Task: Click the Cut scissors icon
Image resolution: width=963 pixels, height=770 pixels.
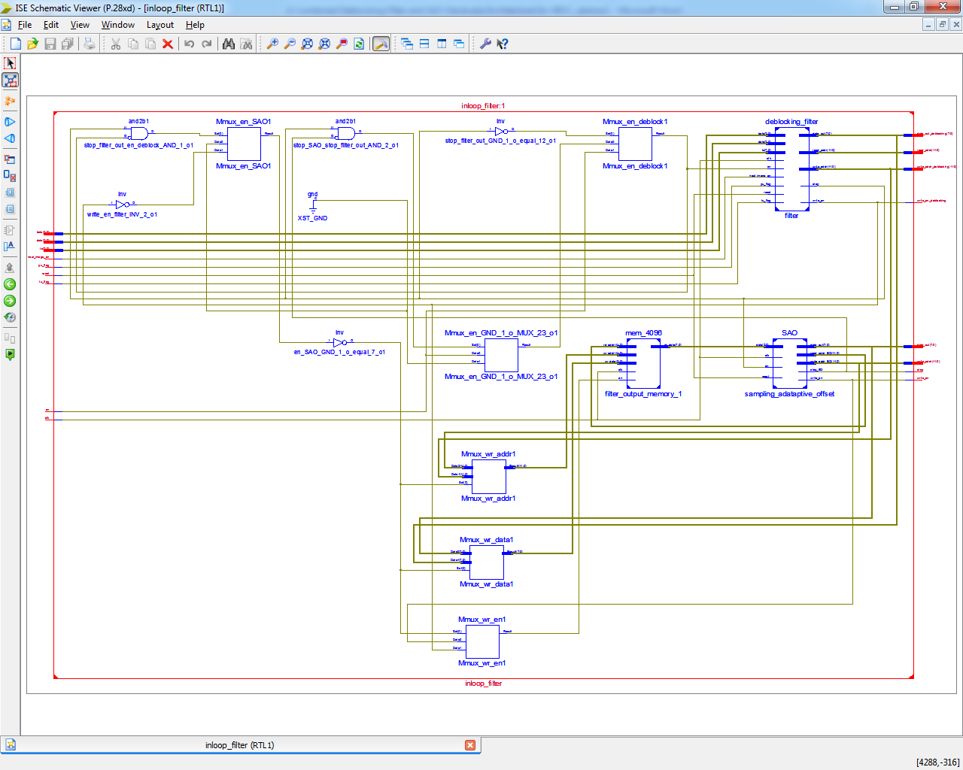Action: click(x=116, y=44)
